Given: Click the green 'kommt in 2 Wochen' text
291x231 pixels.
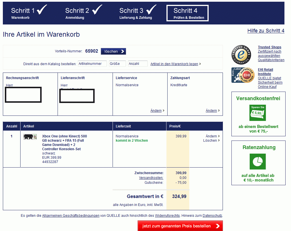Looking at the screenshot, I should 132,141.
